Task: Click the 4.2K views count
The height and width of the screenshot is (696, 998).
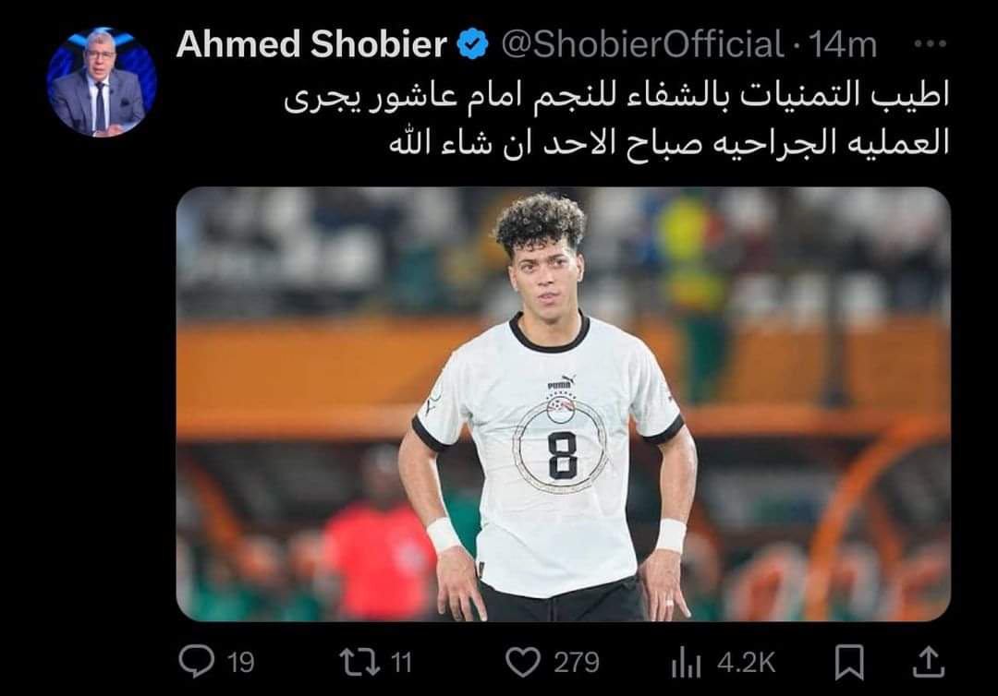Action: point(746,663)
